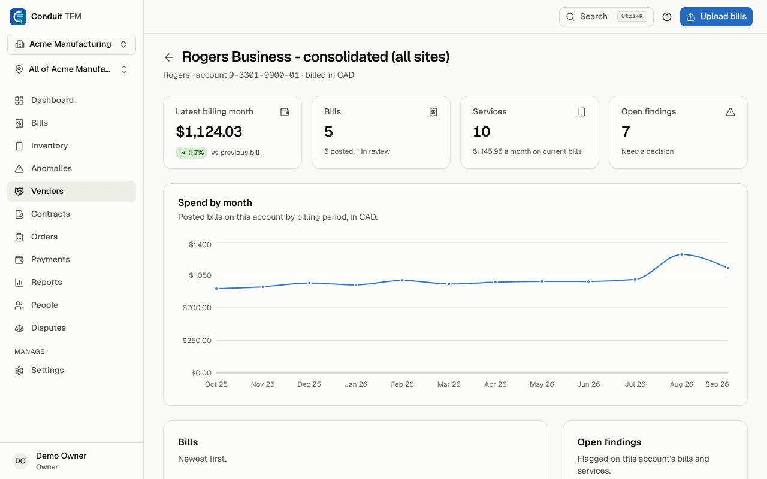Click the wallet icon on Latest billing month card
This screenshot has height=479, width=767.
(x=285, y=112)
